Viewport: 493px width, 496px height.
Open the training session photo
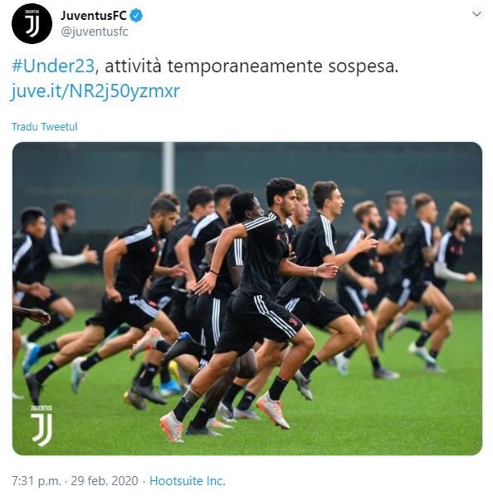[x=247, y=298]
